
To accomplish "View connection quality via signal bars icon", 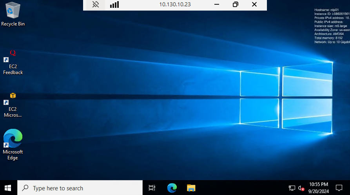I will click(x=114, y=5).
